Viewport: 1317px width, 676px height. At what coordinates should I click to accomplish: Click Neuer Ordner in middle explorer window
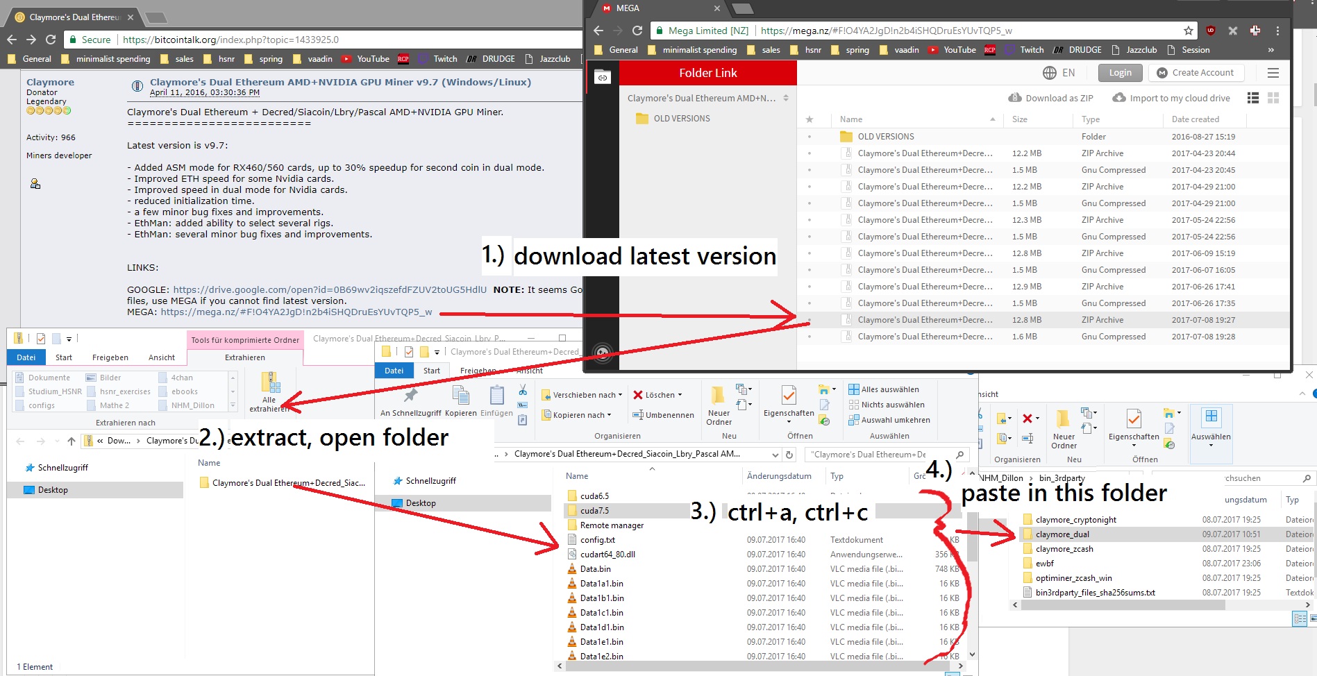coord(719,405)
